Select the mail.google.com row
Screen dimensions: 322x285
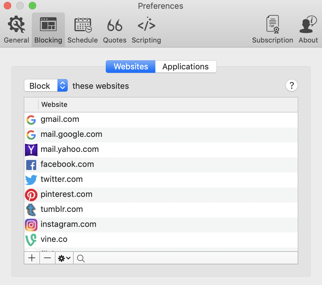pyautogui.click(x=161, y=135)
